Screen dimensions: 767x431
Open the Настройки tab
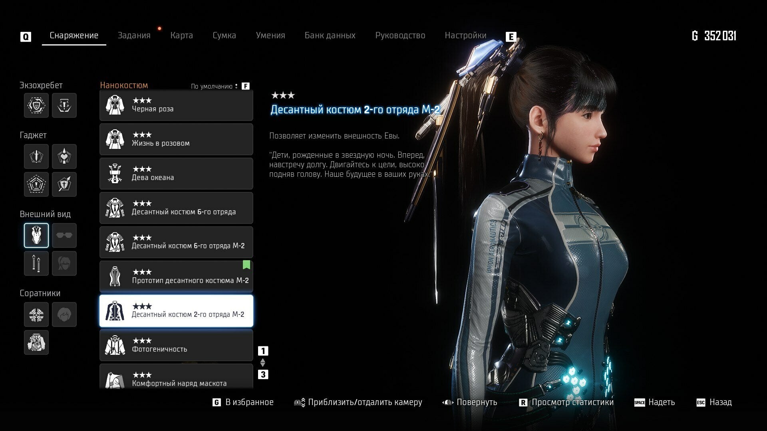coord(466,36)
